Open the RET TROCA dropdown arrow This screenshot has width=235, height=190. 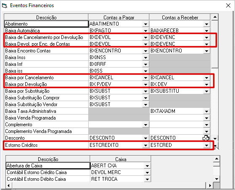click(x=147, y=179)
